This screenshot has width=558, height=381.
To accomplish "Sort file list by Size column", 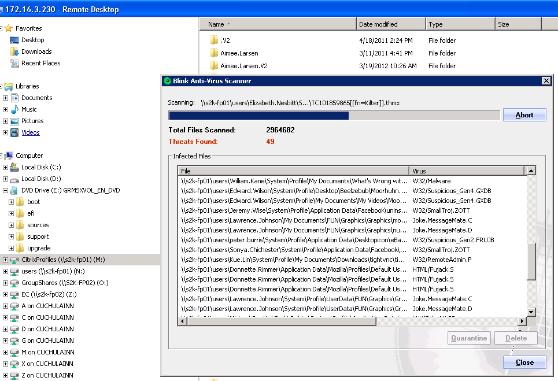I will tap(518, 24).
